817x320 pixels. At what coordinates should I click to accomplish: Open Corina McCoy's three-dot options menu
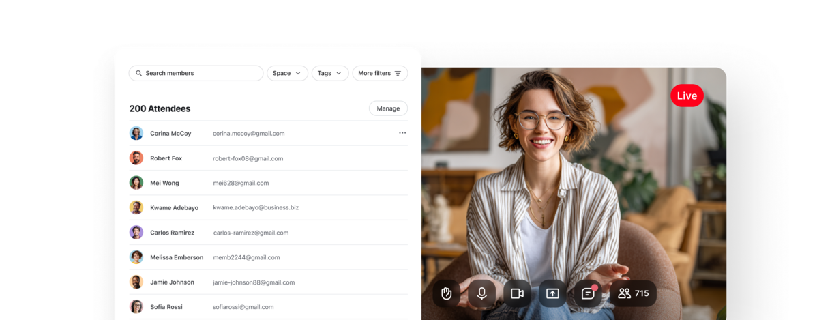pos(402,133)
